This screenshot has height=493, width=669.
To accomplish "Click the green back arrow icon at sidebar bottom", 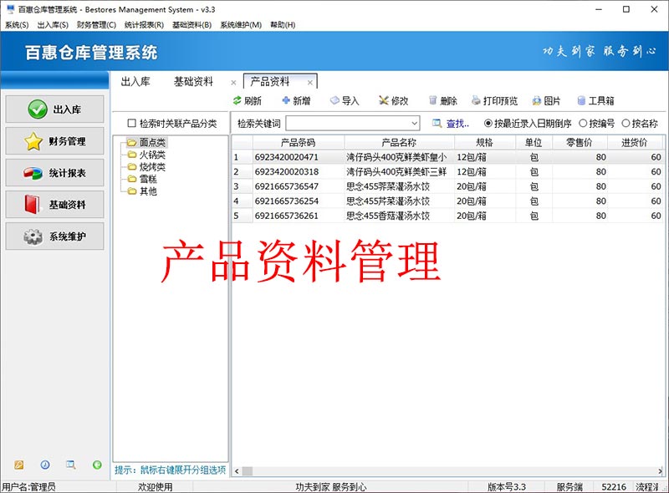I will coord(97,465).
